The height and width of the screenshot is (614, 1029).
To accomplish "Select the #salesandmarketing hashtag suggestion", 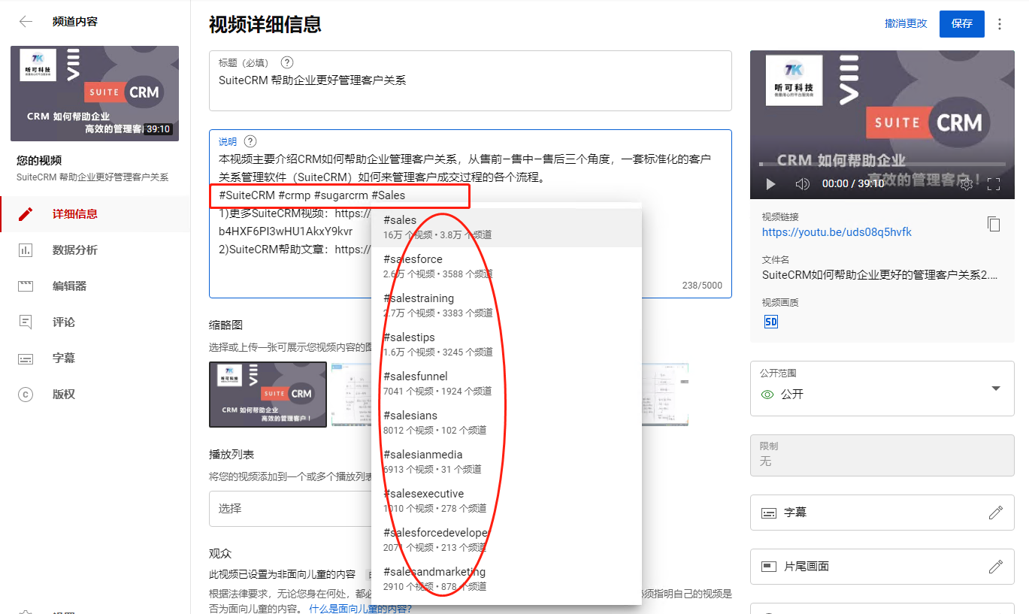I will (x=507, y=579).
